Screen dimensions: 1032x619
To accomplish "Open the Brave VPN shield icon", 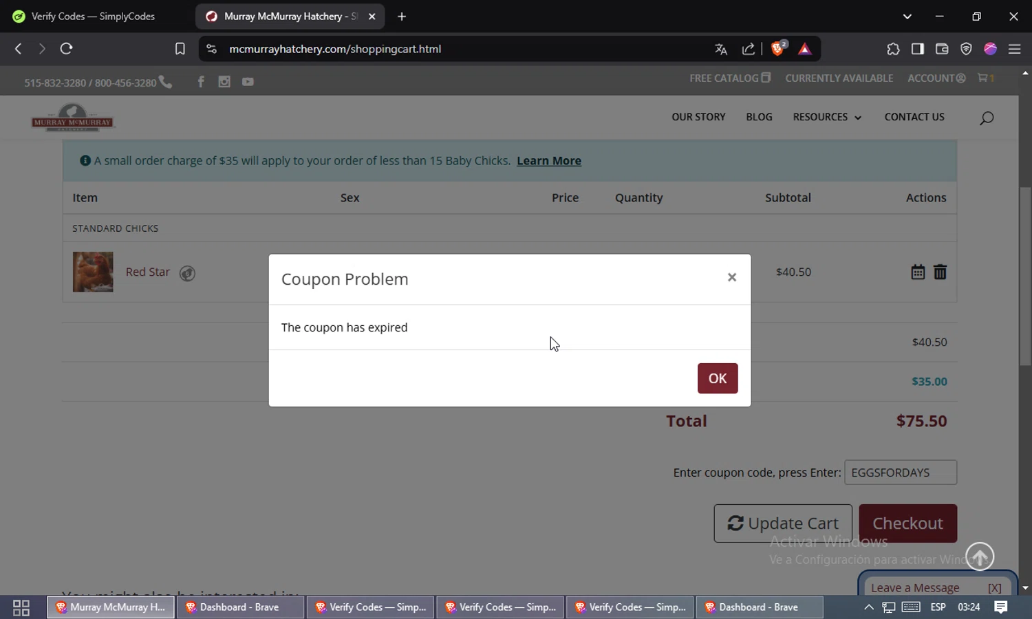I will point(966,49).
